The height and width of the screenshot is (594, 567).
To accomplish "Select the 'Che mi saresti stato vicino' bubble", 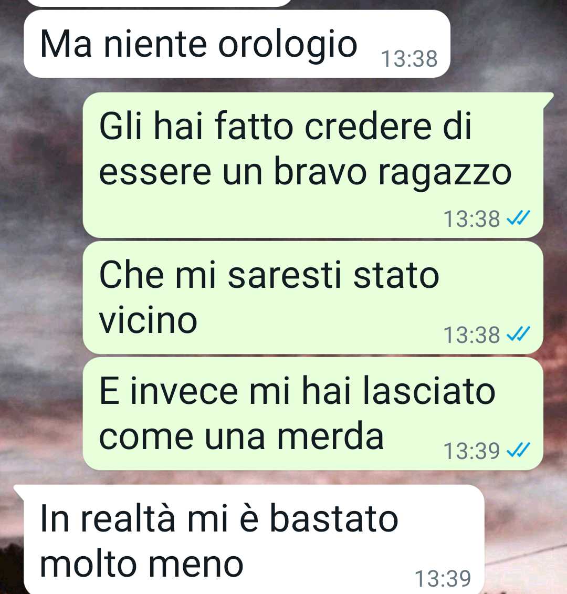I will [313, 298].
